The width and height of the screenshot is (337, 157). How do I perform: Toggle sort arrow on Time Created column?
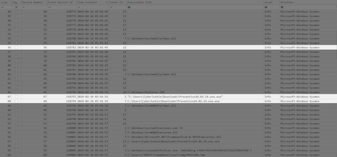(106, 2)
